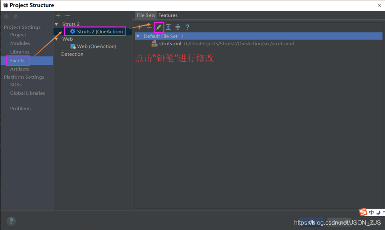
Task: Open Libraries settings section
Action: (20, 52)
